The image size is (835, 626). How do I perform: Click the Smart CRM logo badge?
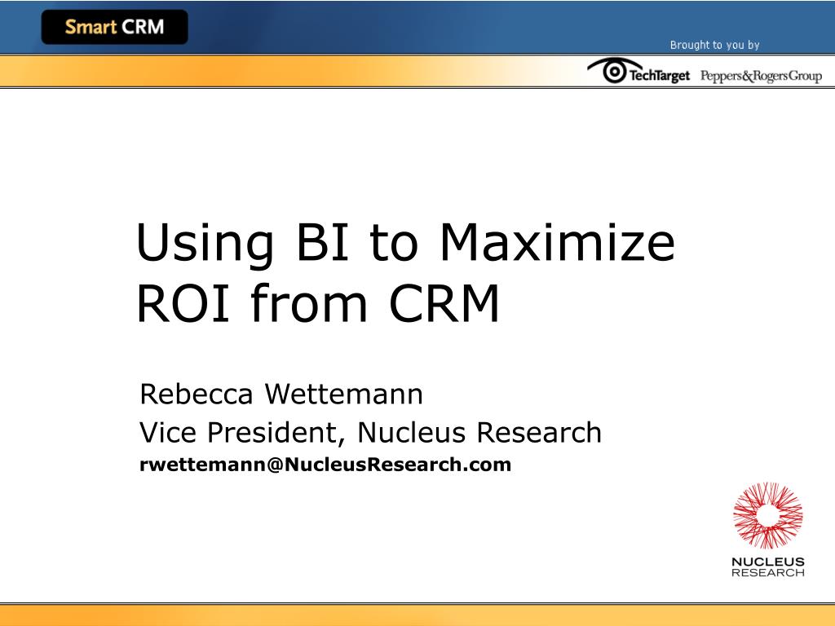click(114, 27)
